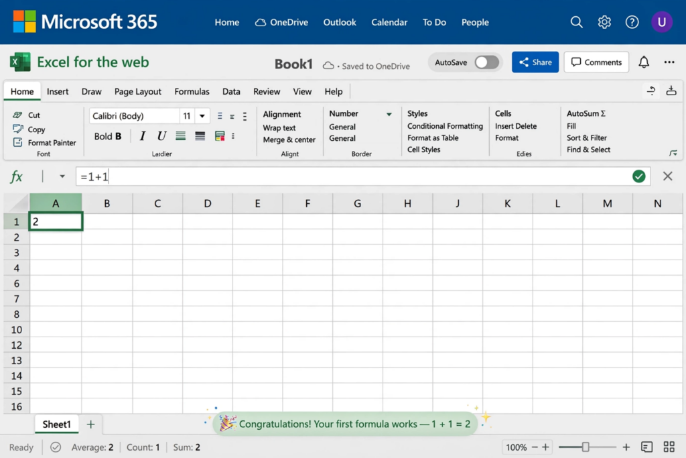686x458 pixels.
Task: Click the download icon in ribbon corner
Action: pyautogui.click(x=671, y=91)
